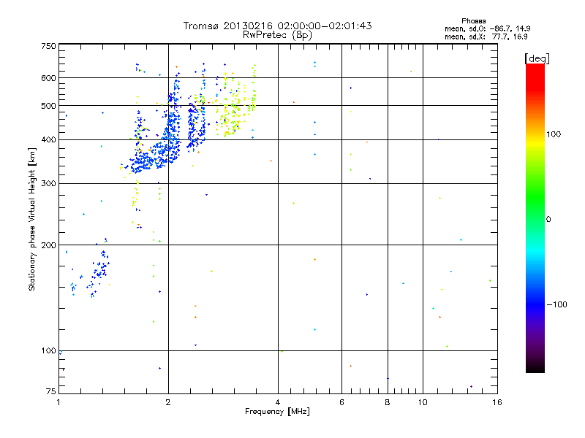Click the '8' x-axis tick label
Viewport: 585px width, 438px height.
pos(388,402)
